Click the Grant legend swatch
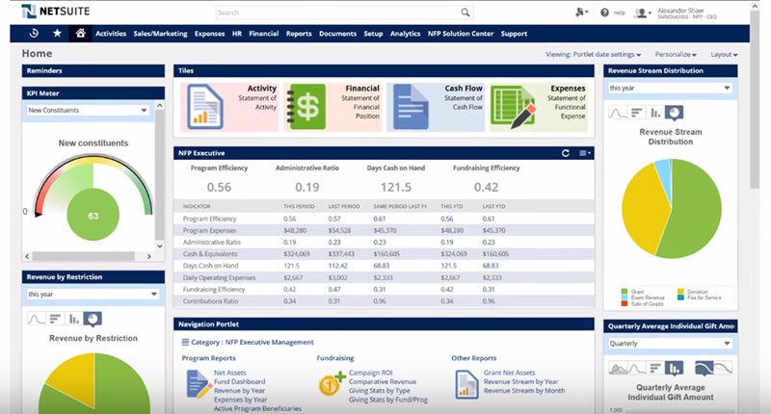The height and width of the screenshot is (414, 771). [x=625, y=291]
